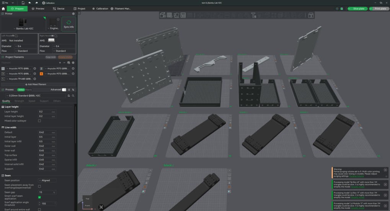The width and height of the screenshot is (390, 211).
Task: Toggle Seam placement away from overhangs checkbox
Action: (x=39, y=186)
